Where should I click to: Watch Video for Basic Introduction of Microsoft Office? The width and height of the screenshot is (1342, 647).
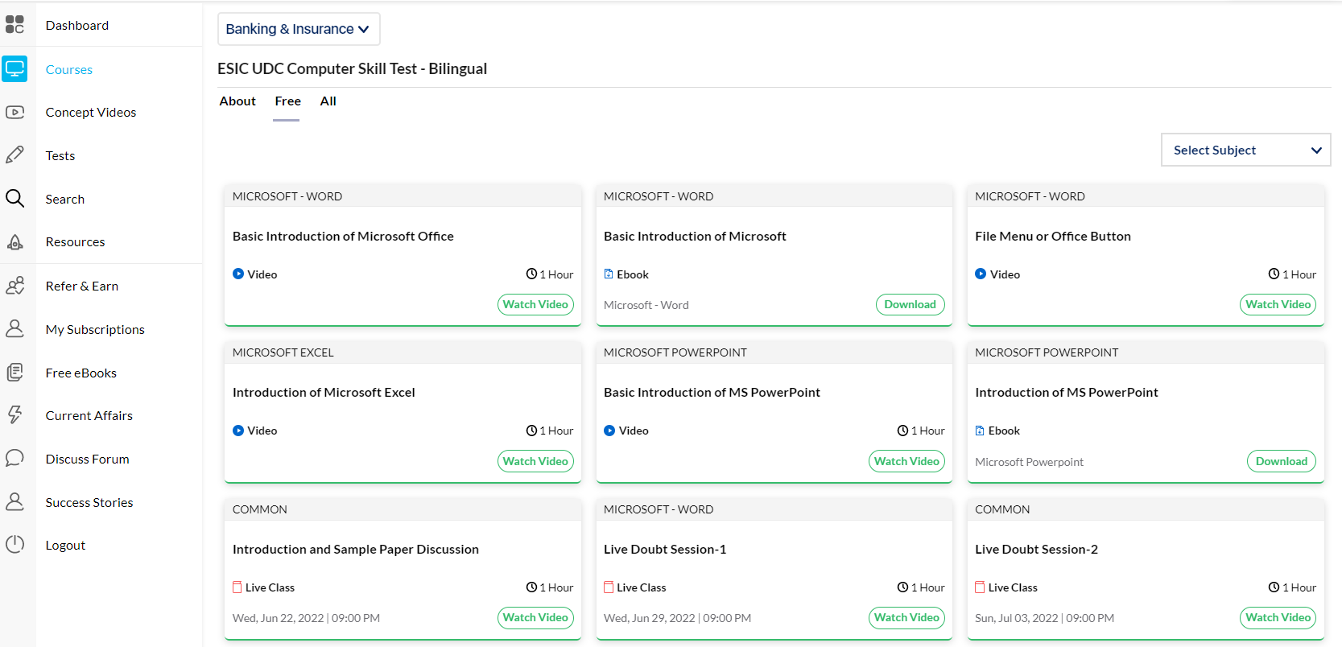(x=535, y=304)
